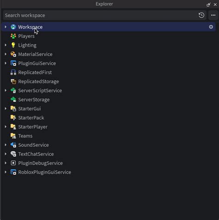The width and height of the screenshot is (219, 220).
Task: Expand the SoundService node
Action: 6,145
